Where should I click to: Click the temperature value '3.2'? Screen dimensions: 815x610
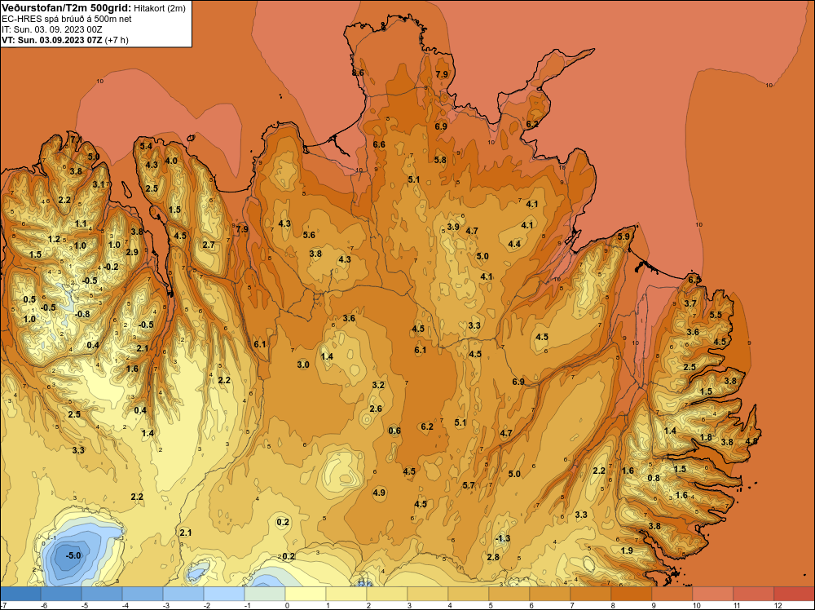[x=378, y=386]
